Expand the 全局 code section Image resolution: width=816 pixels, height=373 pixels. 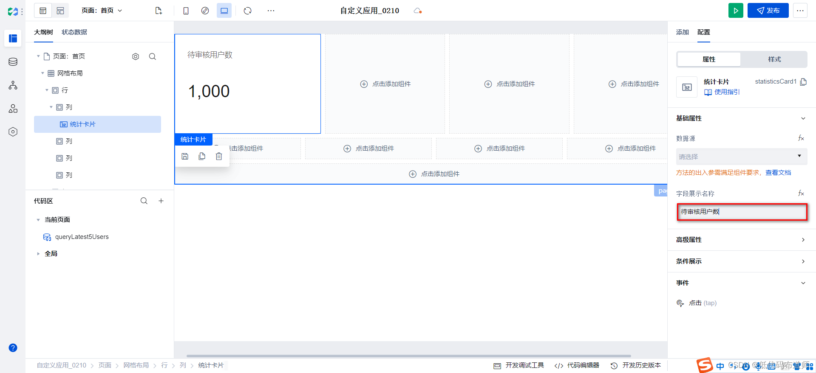[38, 254]
